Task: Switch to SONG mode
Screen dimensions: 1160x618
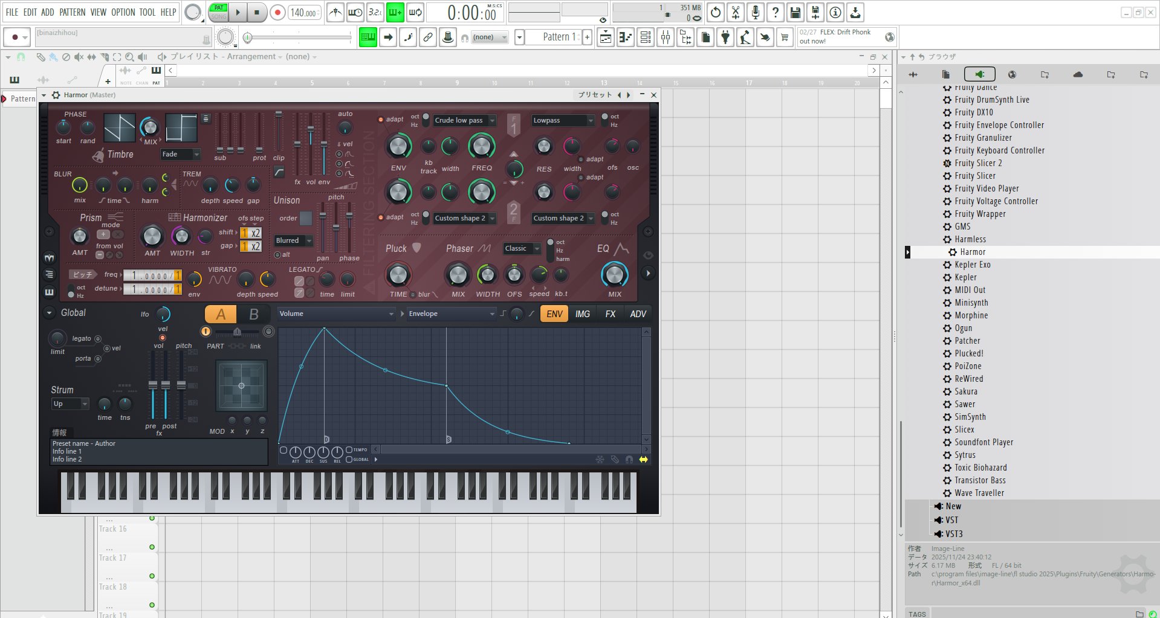Action: (x=219, y=17)
